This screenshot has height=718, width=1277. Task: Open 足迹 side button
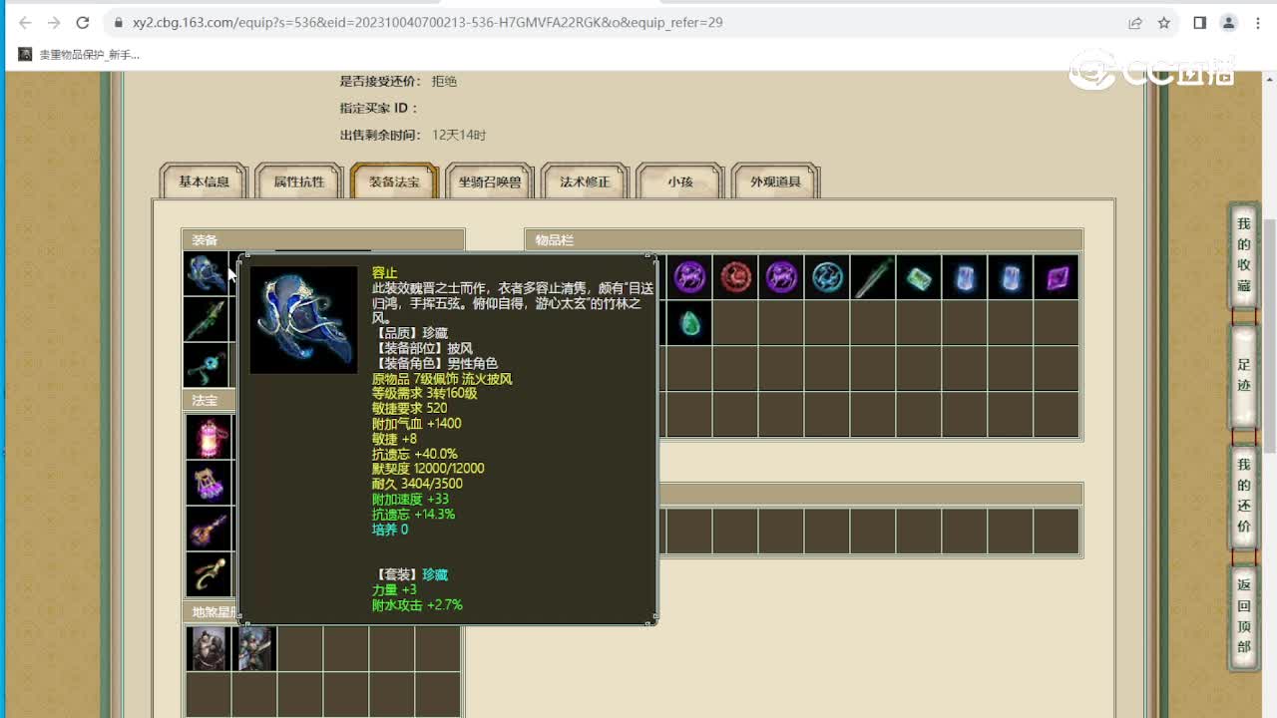point(1243,375)
